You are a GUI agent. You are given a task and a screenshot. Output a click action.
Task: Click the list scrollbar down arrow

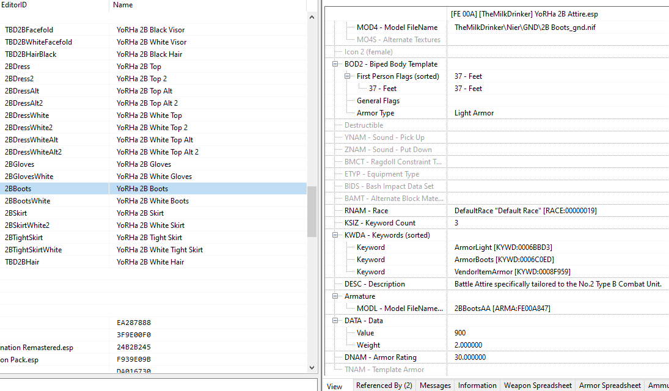click(312, 368)
